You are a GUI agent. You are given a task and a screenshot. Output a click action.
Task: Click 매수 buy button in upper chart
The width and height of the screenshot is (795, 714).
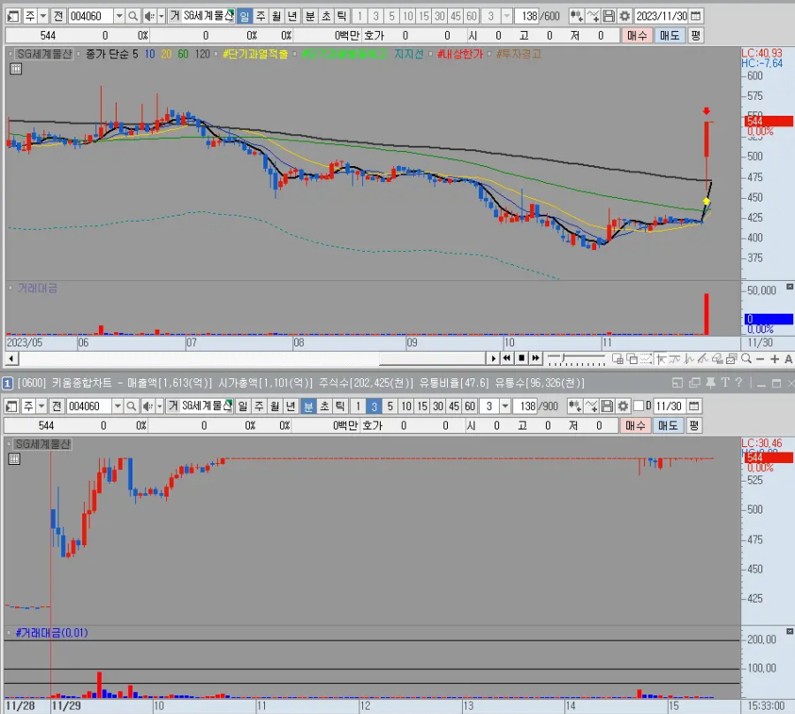pyautogui.click(x=637, y=35)
